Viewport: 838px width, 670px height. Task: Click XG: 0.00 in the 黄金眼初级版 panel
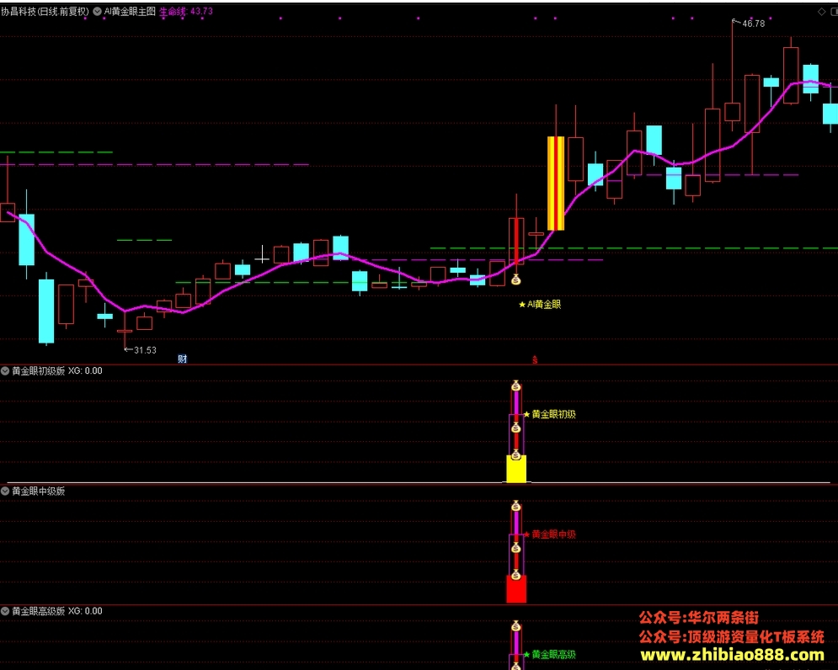click(x=86, y=371)
